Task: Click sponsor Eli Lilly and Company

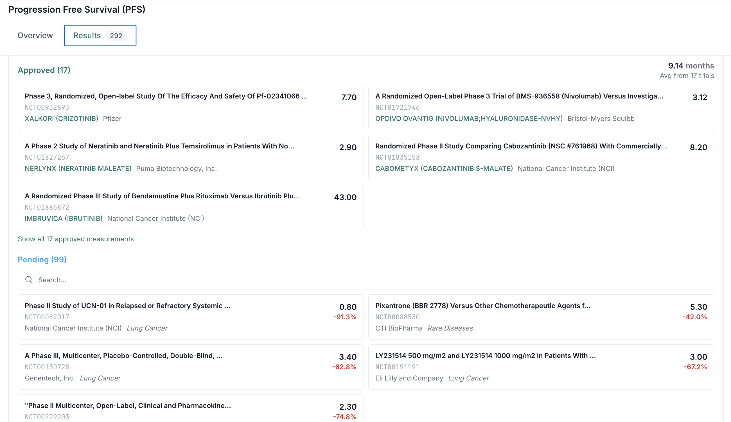Action: click(409, 378)
